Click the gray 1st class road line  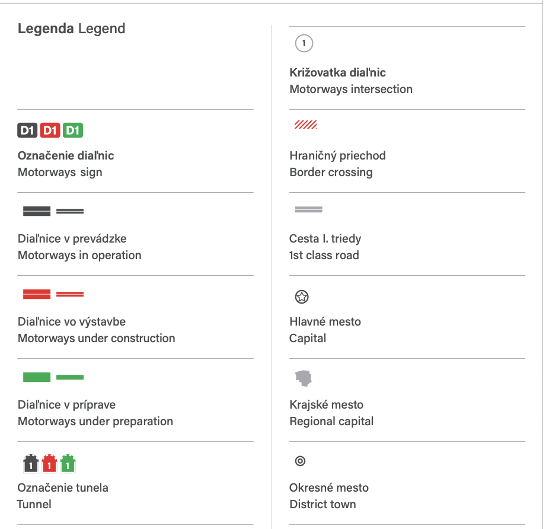click(308, 209)
